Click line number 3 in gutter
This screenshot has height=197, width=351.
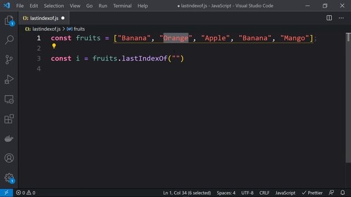39,59
